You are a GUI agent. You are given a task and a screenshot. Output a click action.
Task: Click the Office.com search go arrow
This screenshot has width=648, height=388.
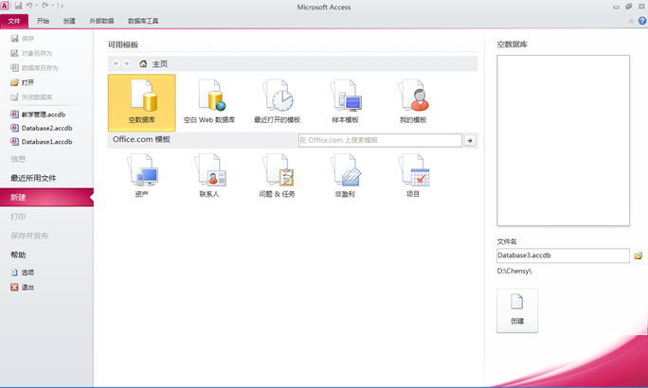tap(470, 140)
